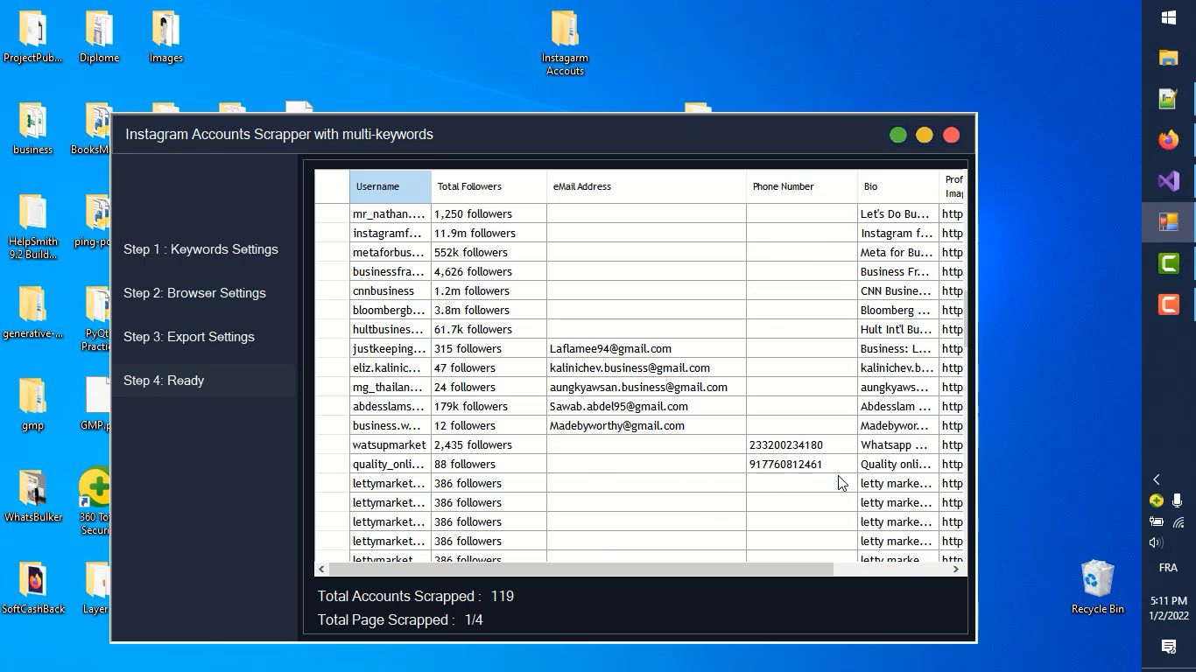Screen dimensions: 1196x672
Task: Open Step 2: Browser Settings
Action: coord(194,293)
